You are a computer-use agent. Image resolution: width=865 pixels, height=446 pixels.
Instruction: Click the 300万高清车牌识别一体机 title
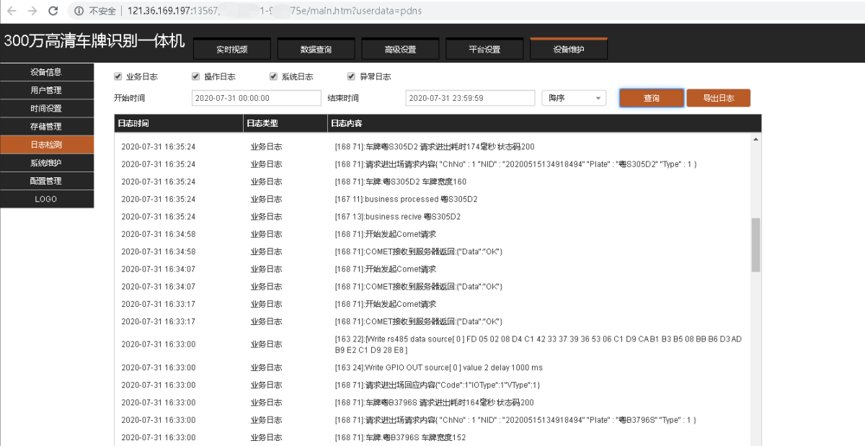click(94, 41)
